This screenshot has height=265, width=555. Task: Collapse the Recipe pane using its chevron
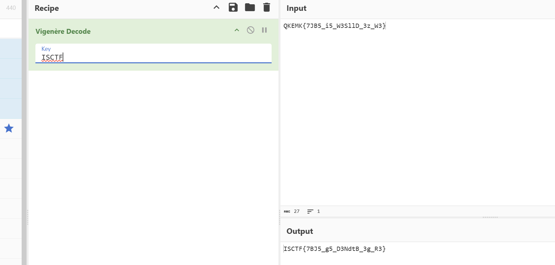pos(216,8)
